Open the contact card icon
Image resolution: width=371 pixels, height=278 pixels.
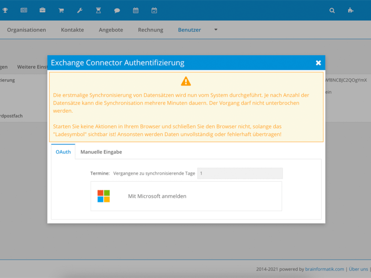tap(24, 10)
